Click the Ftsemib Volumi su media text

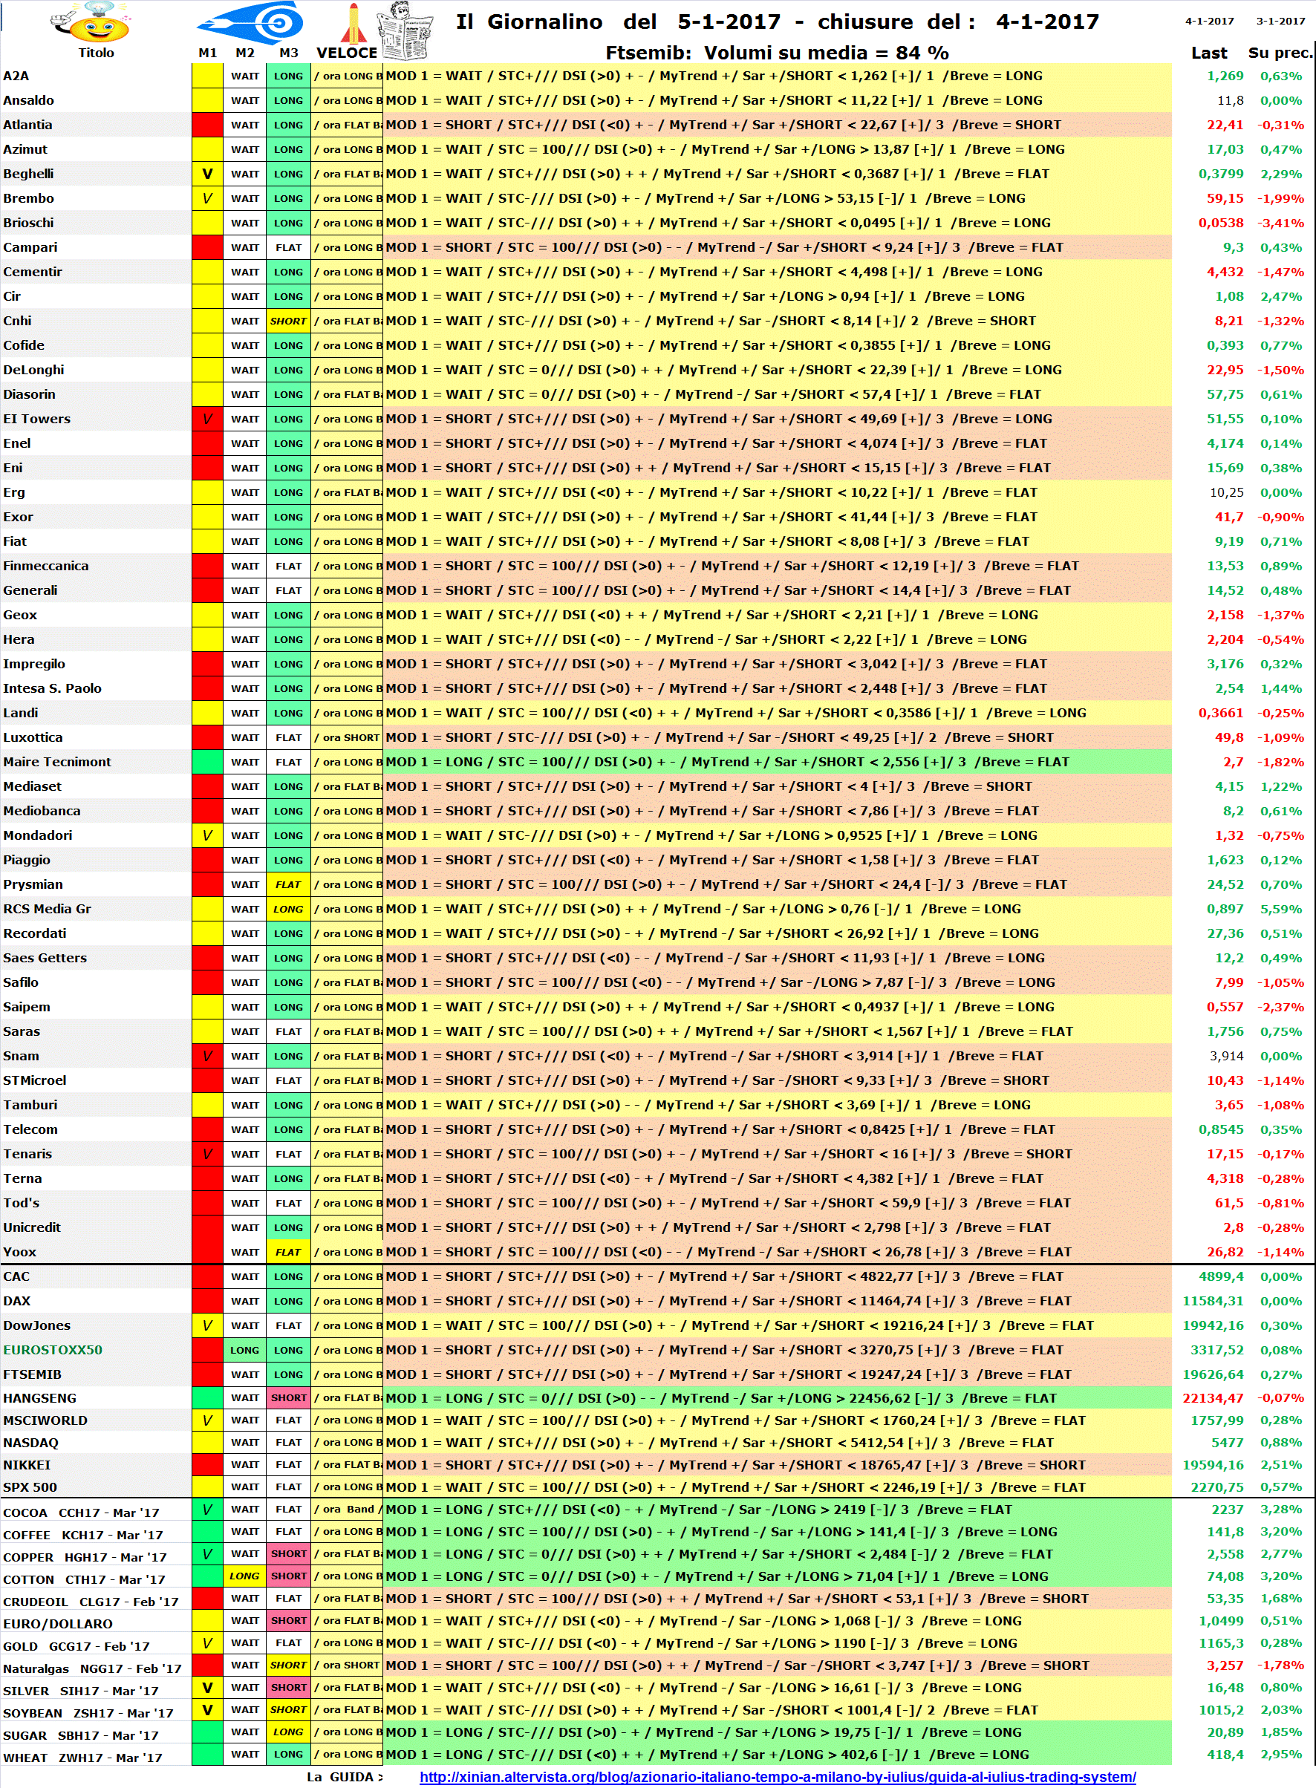pyautogui.click(x=777, y=53)
